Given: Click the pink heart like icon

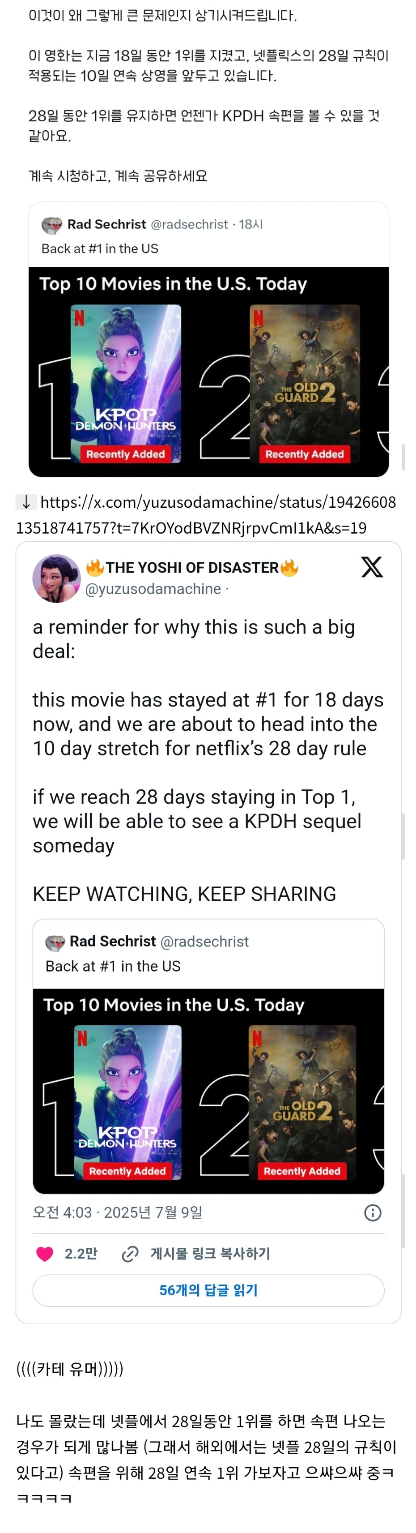Looking at the screenshot, I should (x=45, y=1254).
